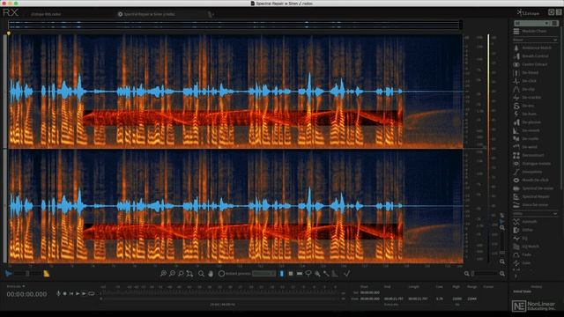The width and height of the screenshot is (564, 317).
Task: Open the Dialogue Isolate module
Action: pos(532,164)
